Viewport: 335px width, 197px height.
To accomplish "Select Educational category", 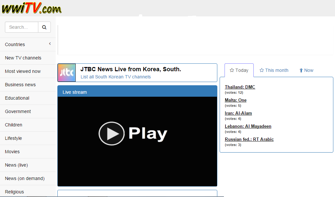I will click(28, 98).
